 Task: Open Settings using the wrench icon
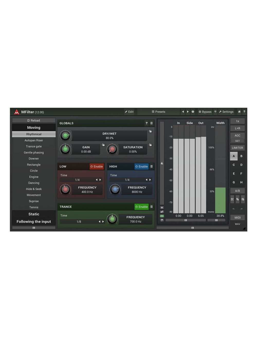(x=226, y=112)
